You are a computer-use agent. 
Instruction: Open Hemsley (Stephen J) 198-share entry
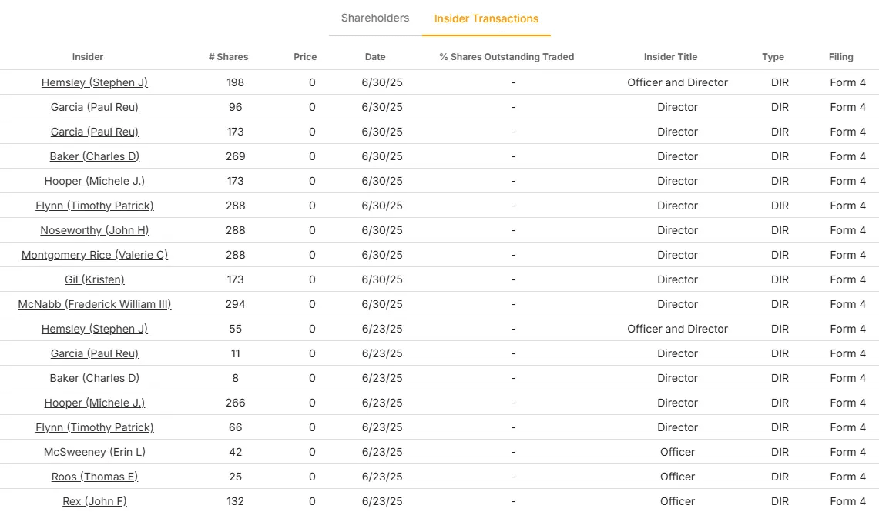(95, 82)
